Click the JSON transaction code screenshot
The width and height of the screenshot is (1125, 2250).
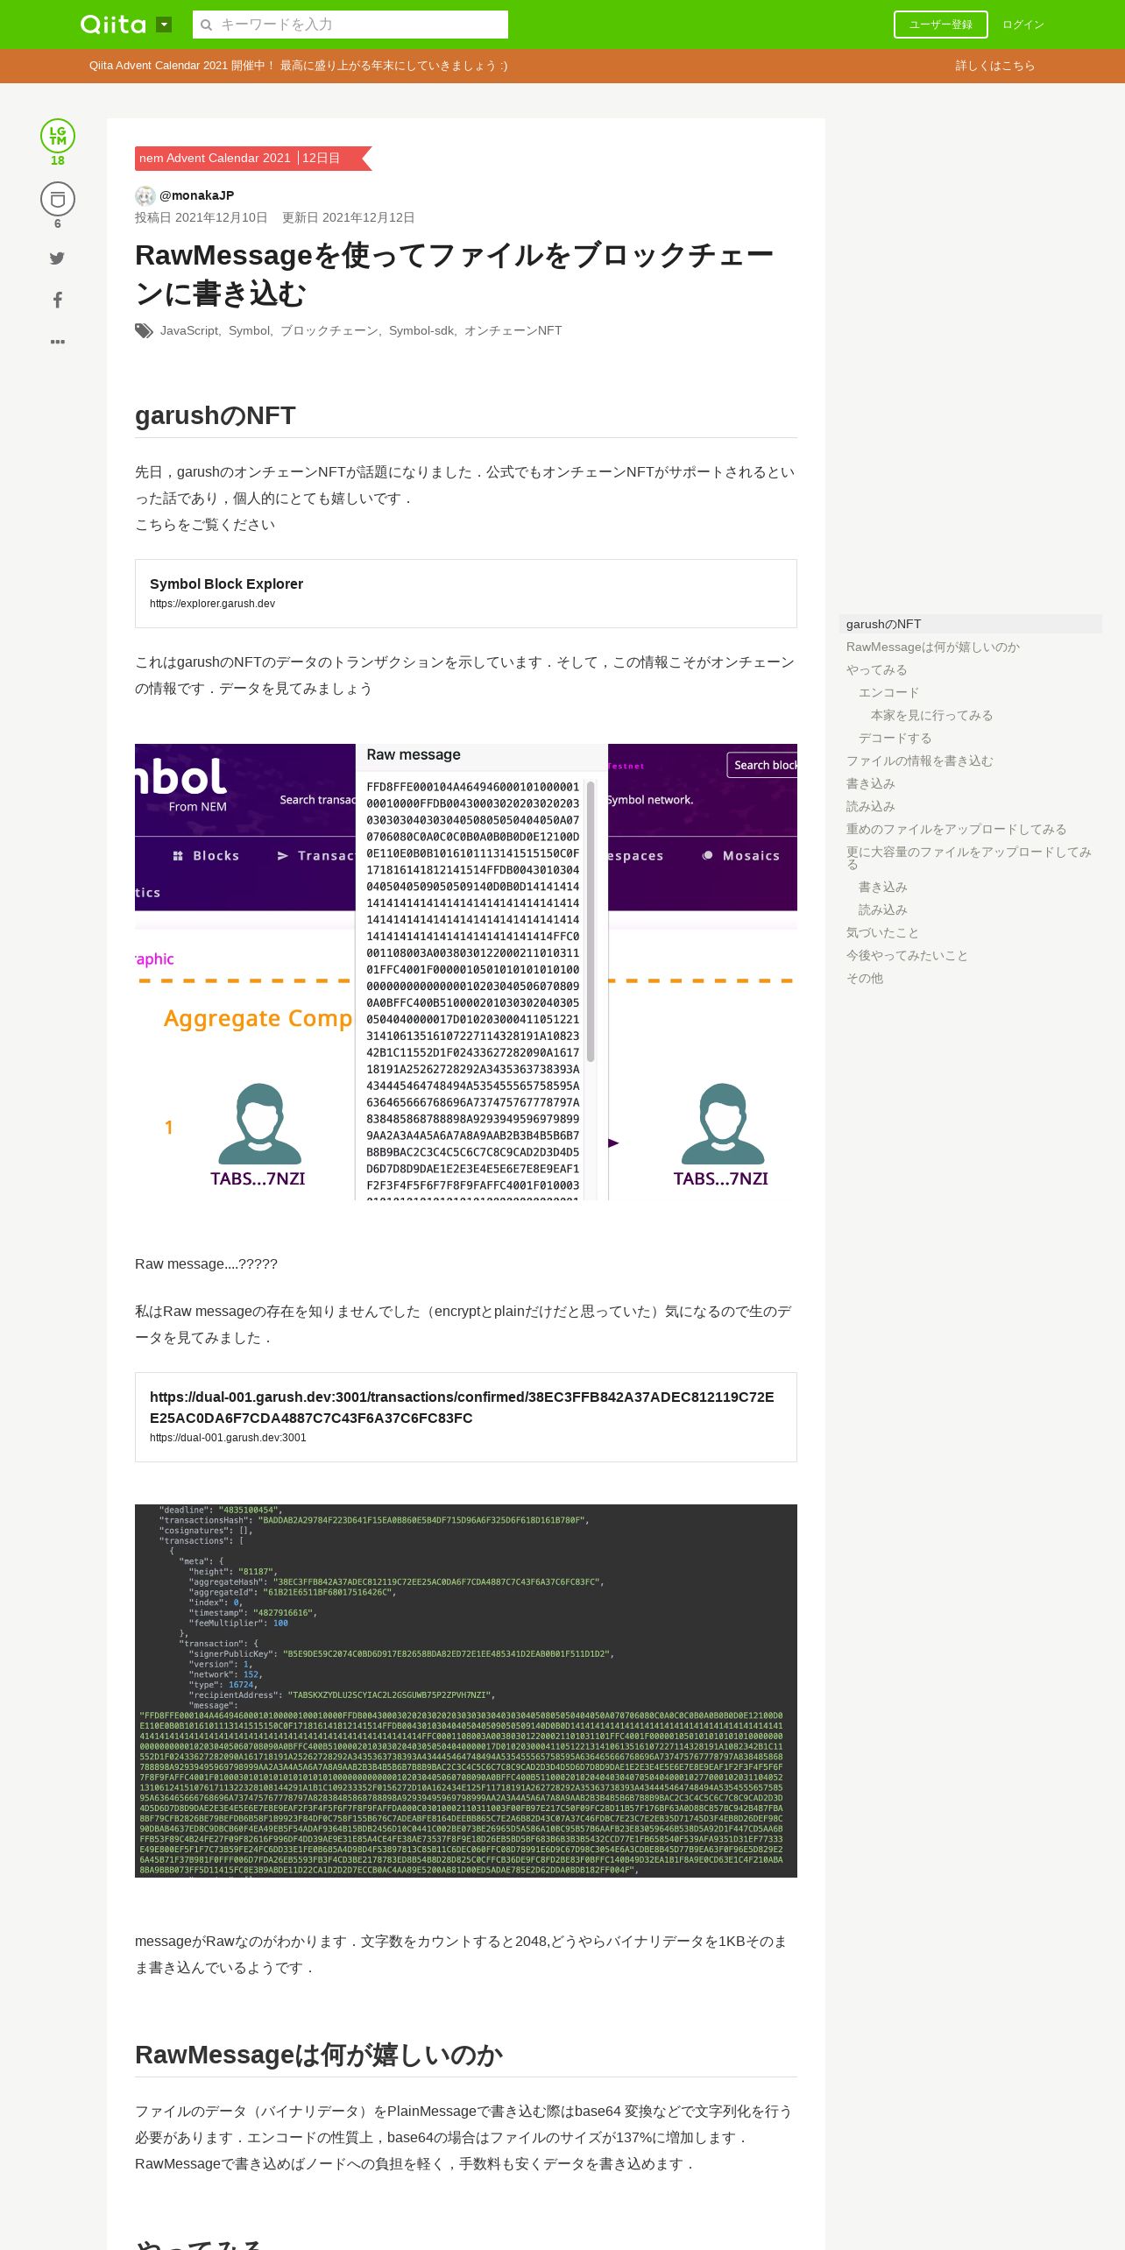tap(466, 1691)
